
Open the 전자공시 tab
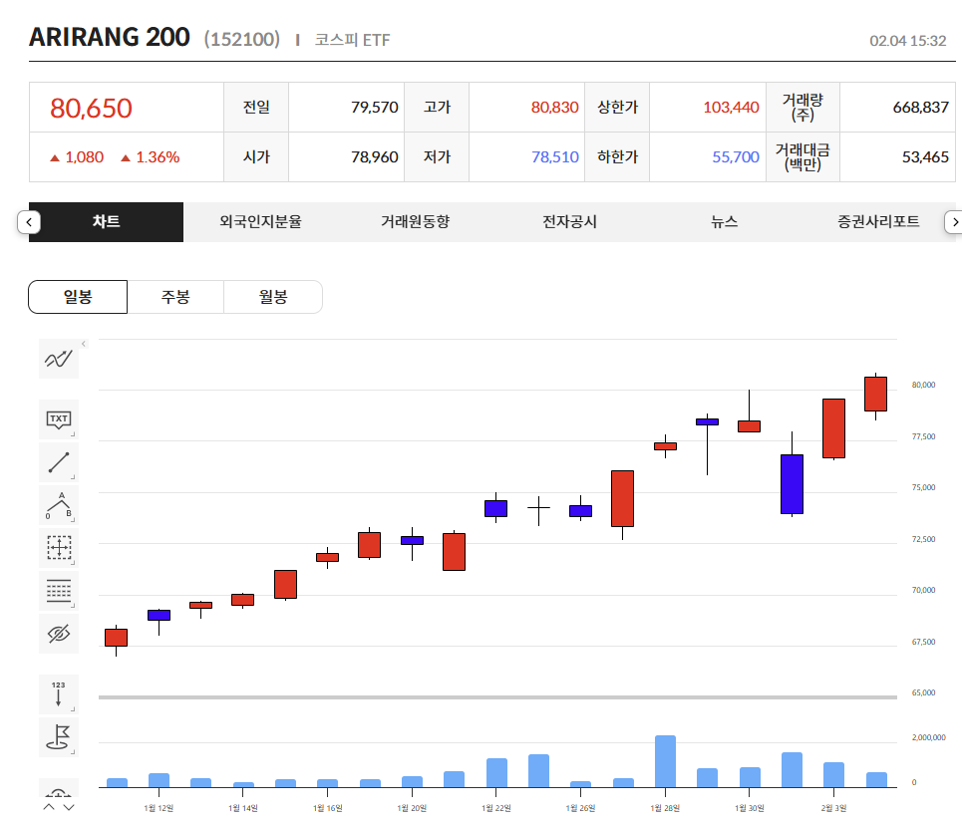[570, 222]
